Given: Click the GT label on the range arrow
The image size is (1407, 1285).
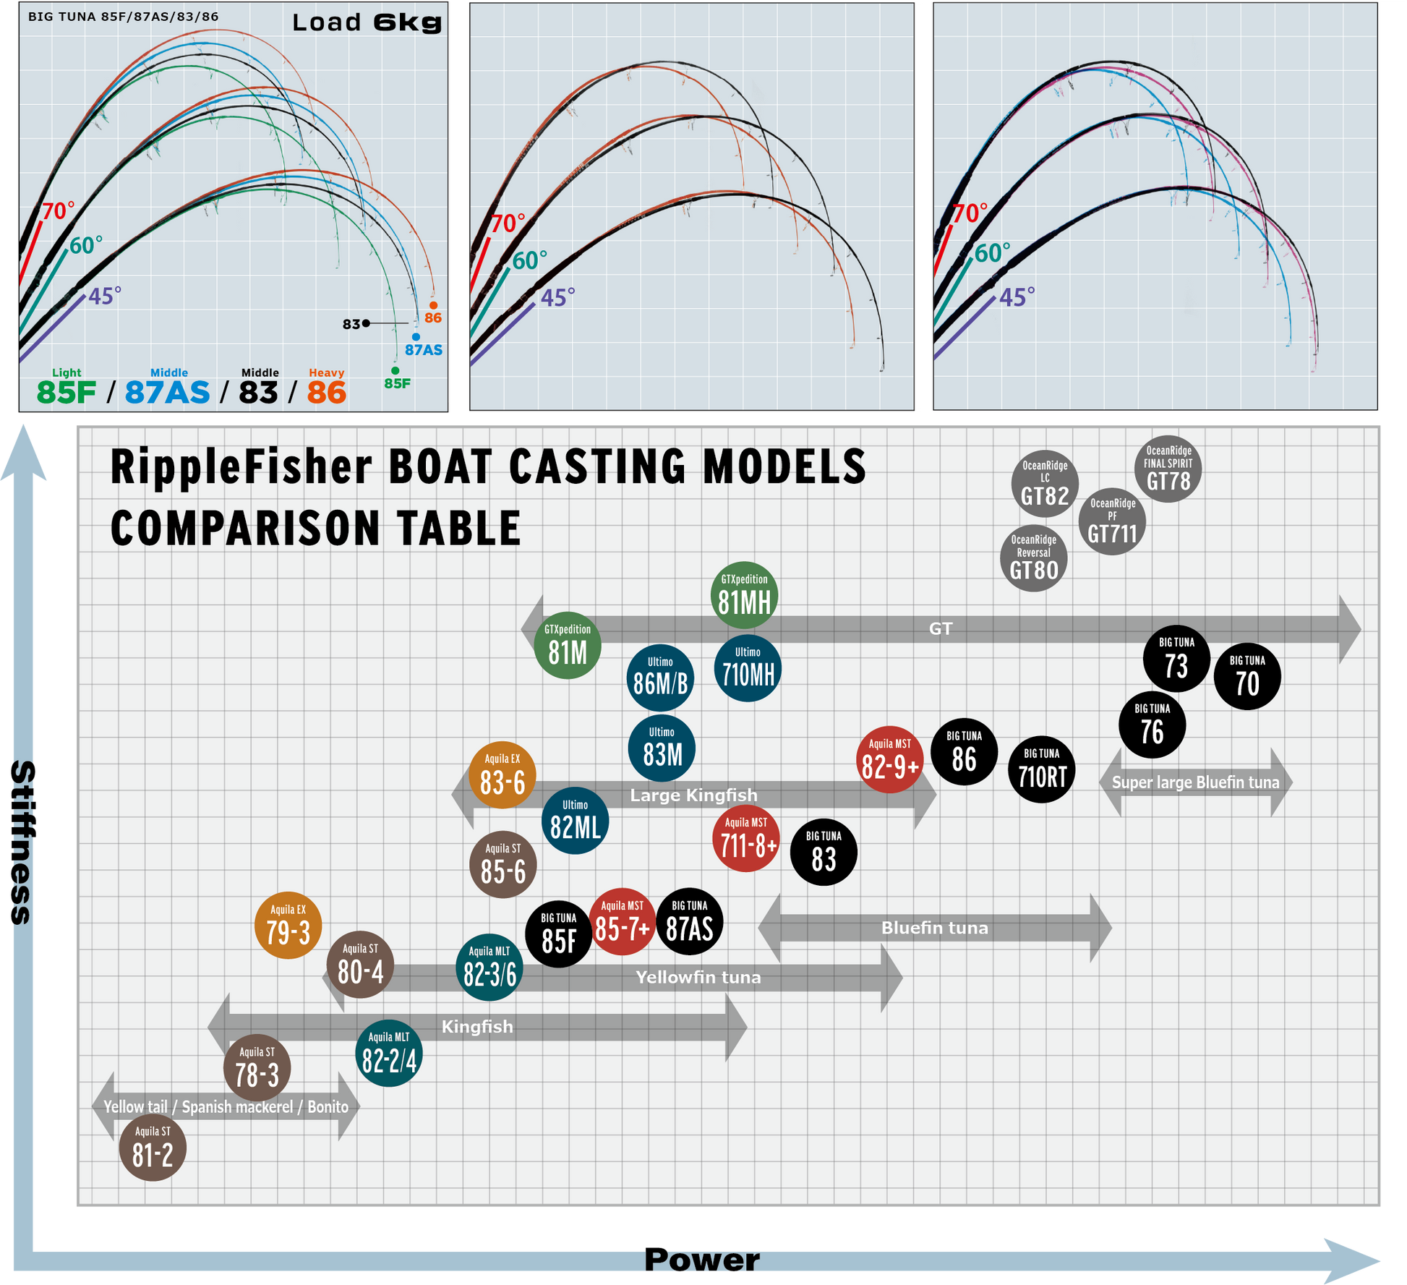Looking at the screenshot, I should 940,629.
